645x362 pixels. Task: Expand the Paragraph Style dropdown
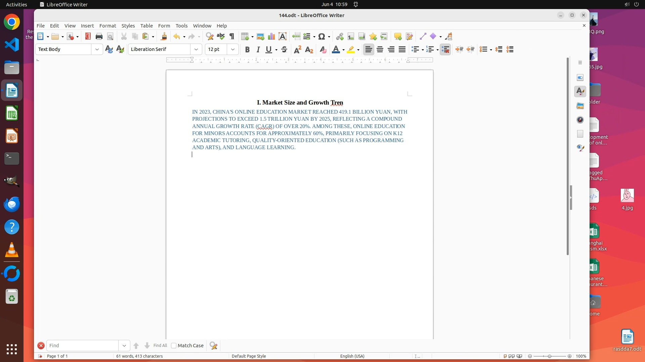(97, 49)
